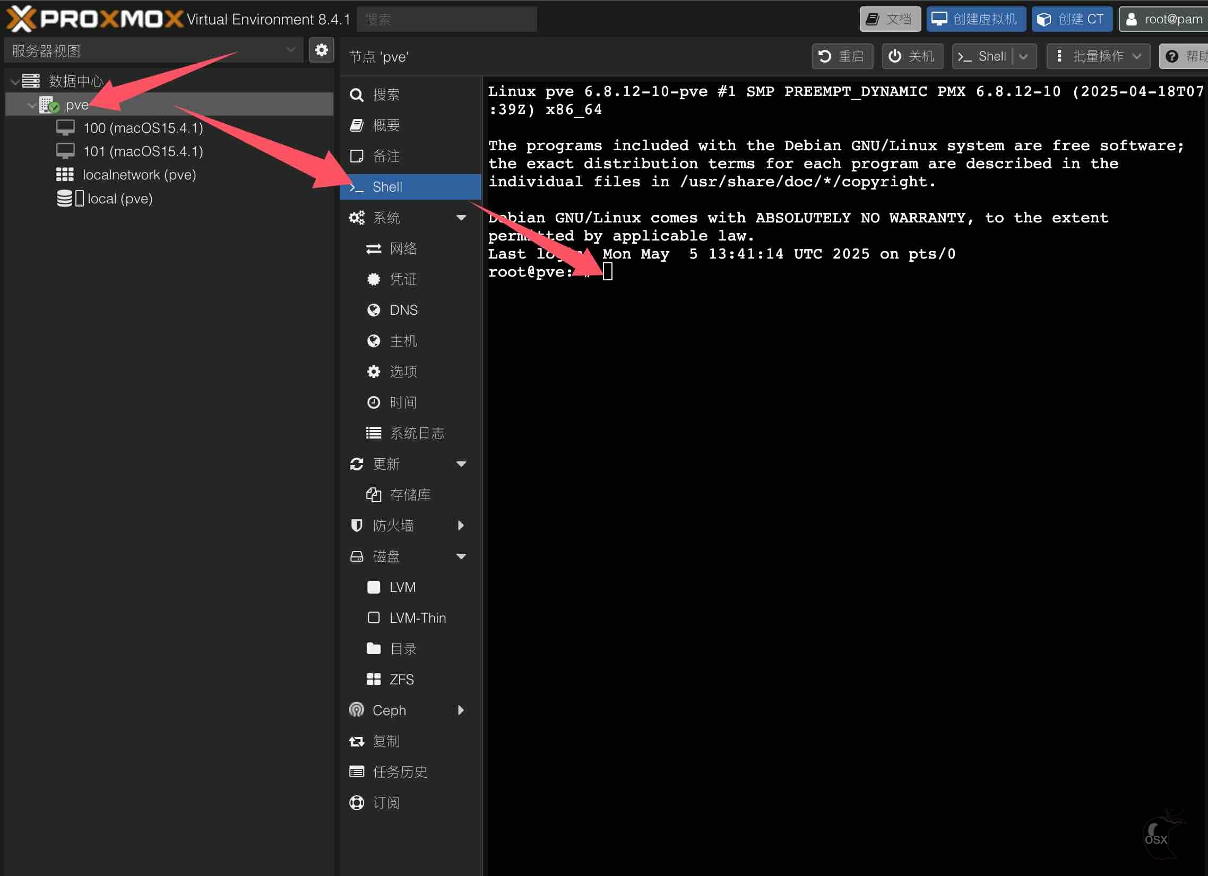Collapse the 数据中心 tree node
Screen dimensions: 1208x876
pos(15,82)
